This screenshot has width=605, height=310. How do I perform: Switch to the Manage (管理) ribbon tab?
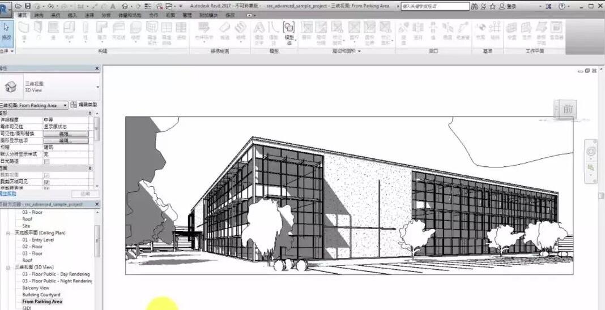click(188, 15)
